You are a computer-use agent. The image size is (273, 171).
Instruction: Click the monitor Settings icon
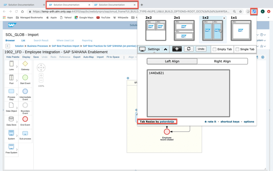[142, 49]
